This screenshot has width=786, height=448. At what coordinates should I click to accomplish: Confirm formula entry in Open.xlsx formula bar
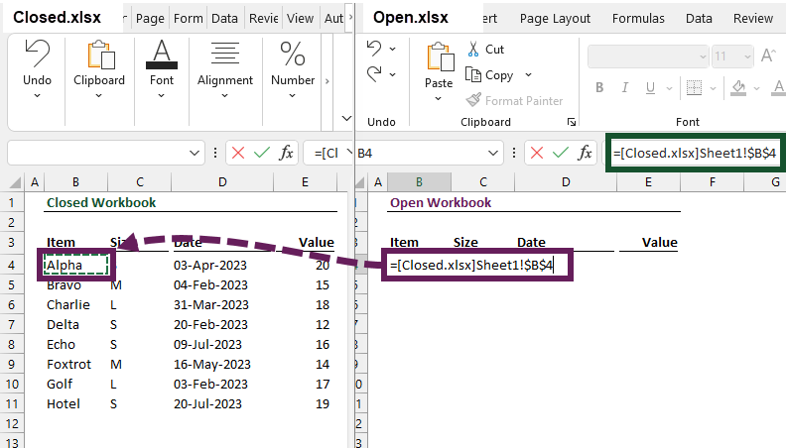point(561,153)
